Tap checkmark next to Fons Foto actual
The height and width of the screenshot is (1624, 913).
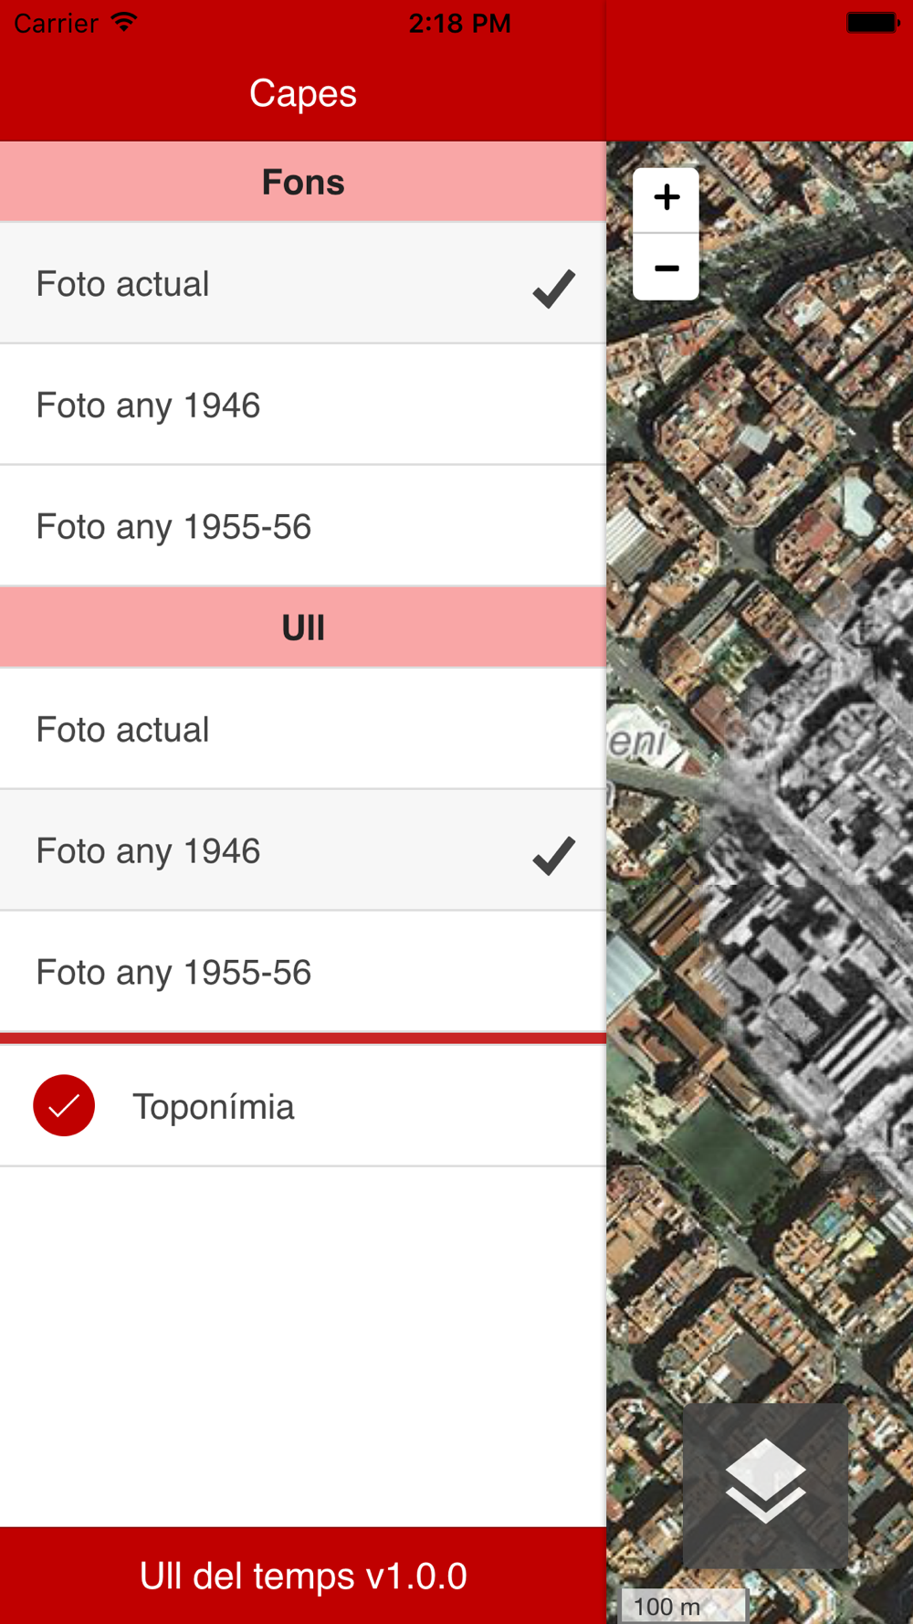click(x=554, y=289)
